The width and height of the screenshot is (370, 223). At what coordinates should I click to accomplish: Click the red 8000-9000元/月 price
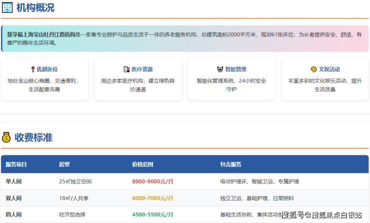[x=152, y=181]
